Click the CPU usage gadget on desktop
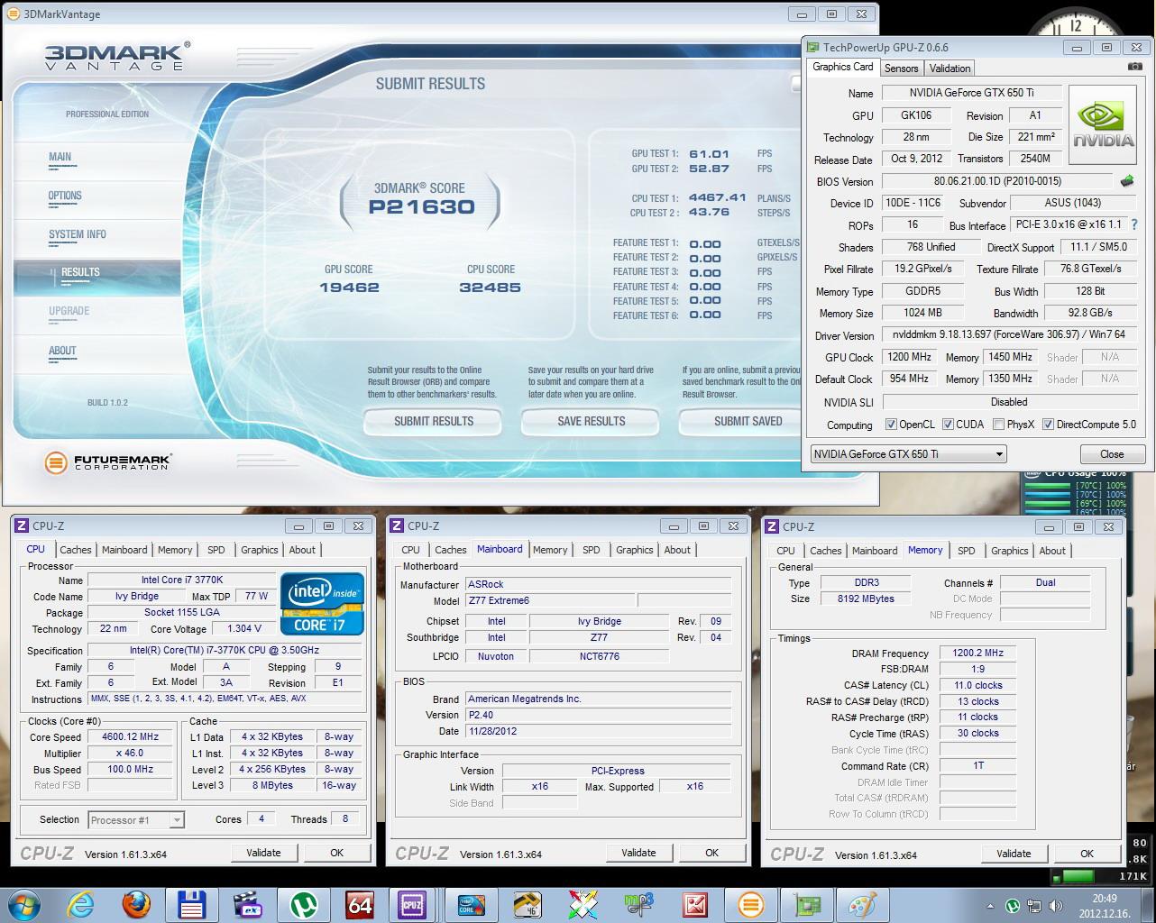 click(1075, 492)
